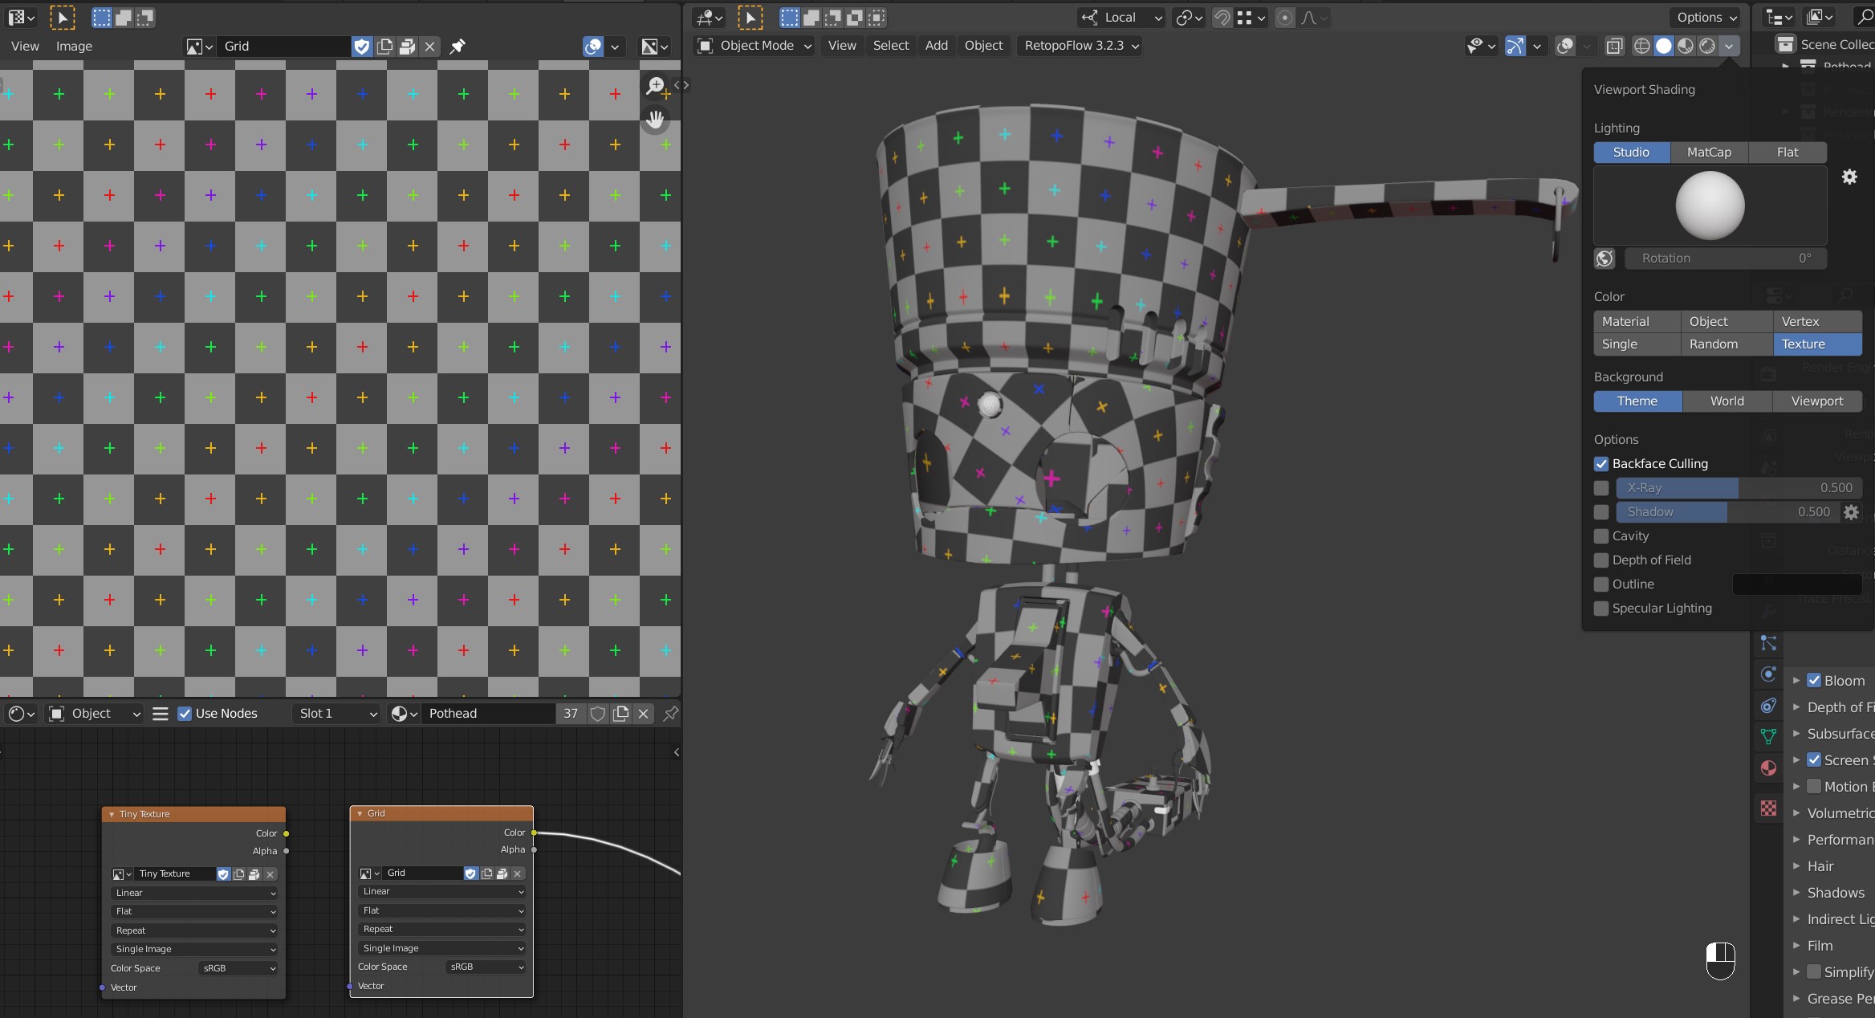This screenshot has height=1018, width=1875.
Task: Click the Pothead material name field
Action: click(x=490, y=713)
